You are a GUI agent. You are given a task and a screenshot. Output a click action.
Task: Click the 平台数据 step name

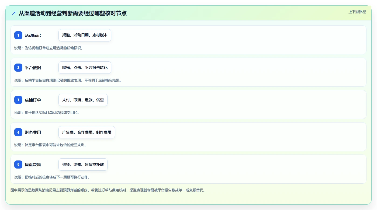click(x=33, y=68)
